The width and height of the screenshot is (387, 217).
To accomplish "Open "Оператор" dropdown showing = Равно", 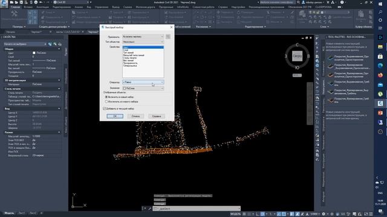I will click(143, 82).
